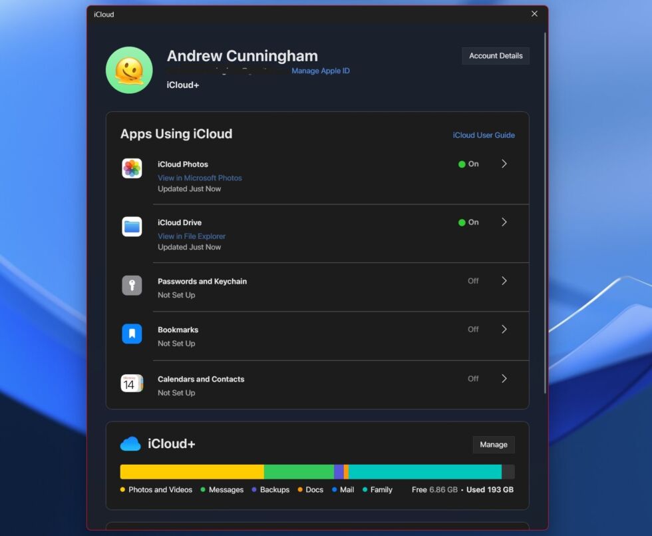
Task: Click the melting face profile avatar
Action: (x=129, y=70)
